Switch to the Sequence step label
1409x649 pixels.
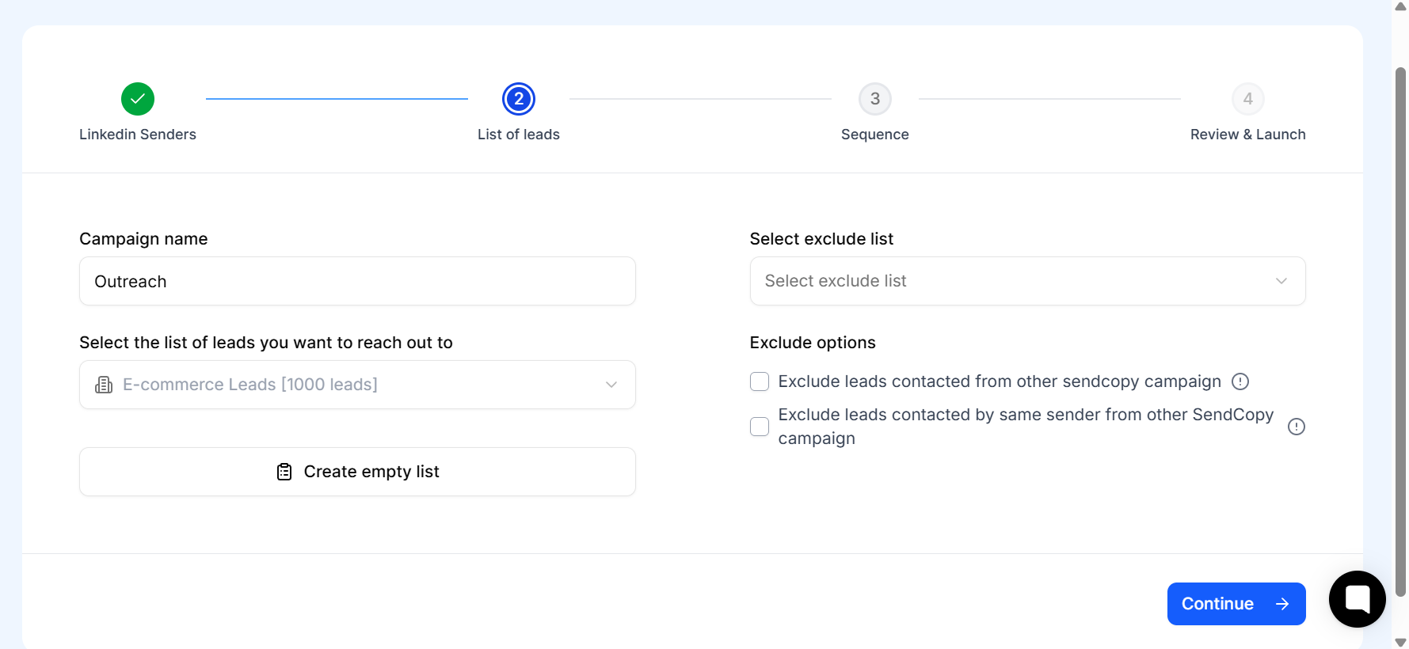pos(875,135)
